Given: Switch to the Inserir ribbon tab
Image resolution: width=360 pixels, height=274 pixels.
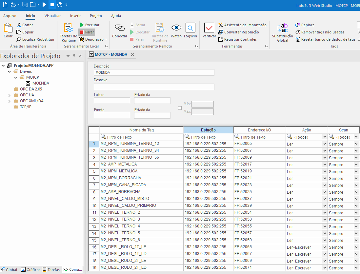Looking at the screenshot, I should click(x=75, y=16).
